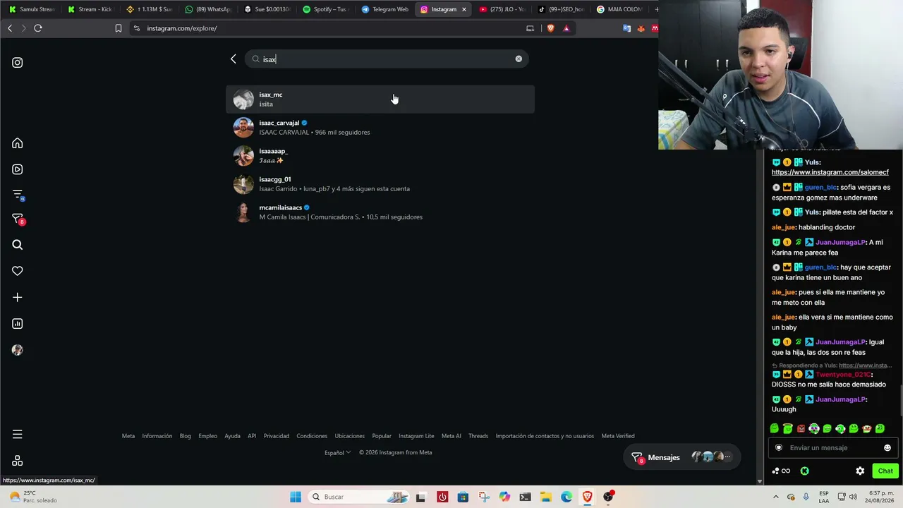Click the isaac_carvajal profile picture
The image size is (903, 508).
pyautogui.click(x=243, y=128)
